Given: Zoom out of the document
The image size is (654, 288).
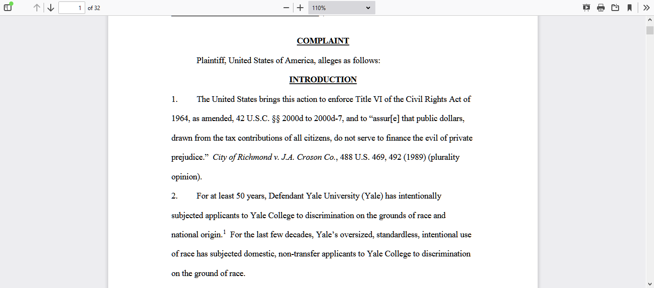Looking at the screenshot, I should [x=286, y=8].
